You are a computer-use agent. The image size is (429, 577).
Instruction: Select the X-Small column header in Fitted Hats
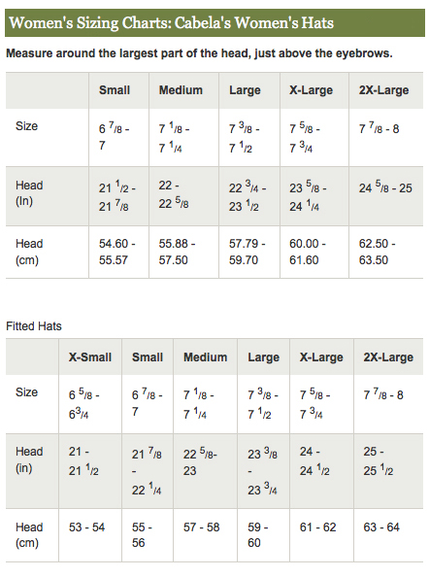(x=90, y=356)
